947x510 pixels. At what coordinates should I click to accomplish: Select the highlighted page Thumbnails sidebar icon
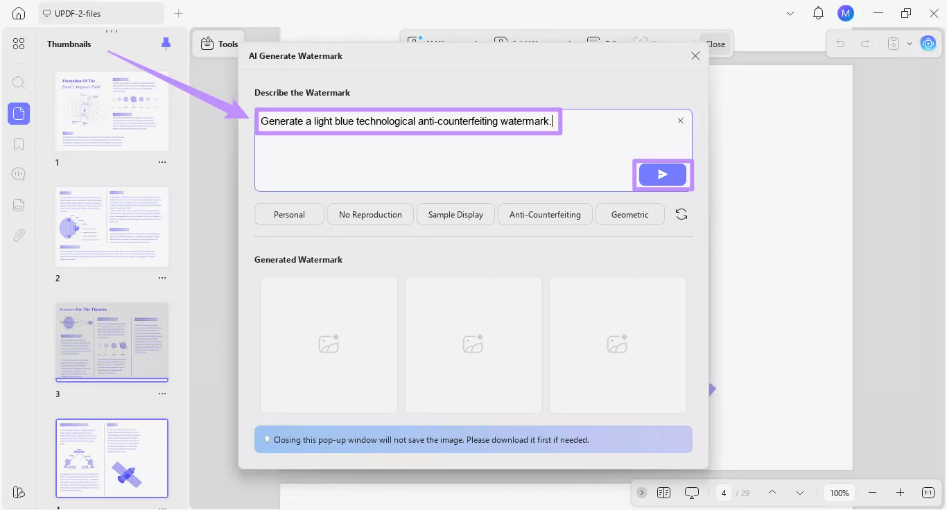pyautogui.click(x=19, y=114)
